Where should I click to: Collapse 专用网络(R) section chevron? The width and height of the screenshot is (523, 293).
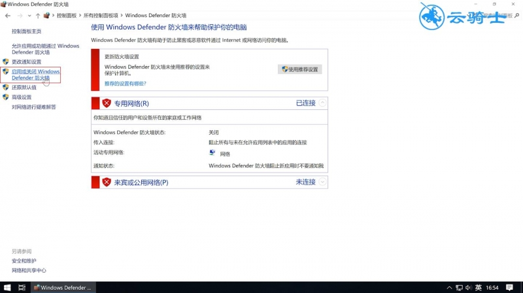(322, 103)
